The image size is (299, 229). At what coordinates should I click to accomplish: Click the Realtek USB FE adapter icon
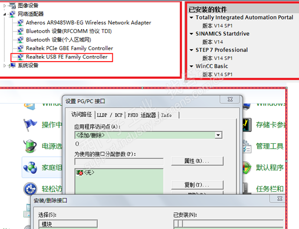(20, 57)
